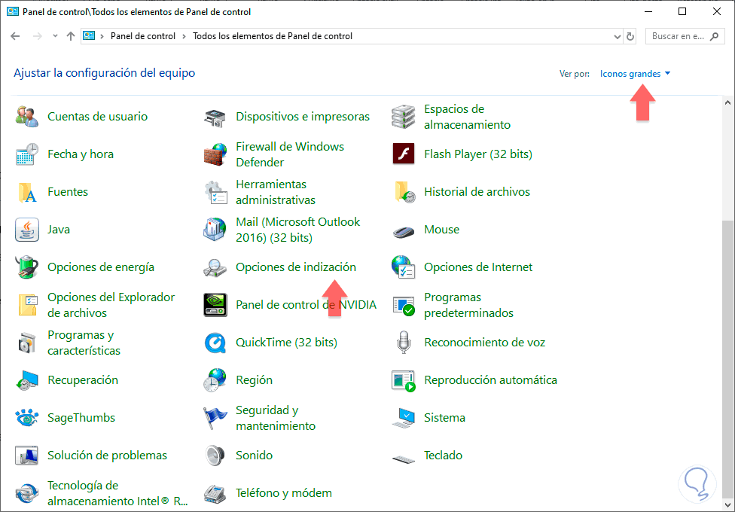Click the QuickTime (32 bits) icon
Screen dimensions: 735x512
coord(215,343)
